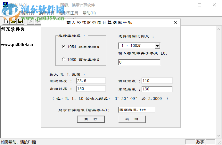This screenshot has width=222, height=145.
Task: Click the 数字 status bar indicator
Action: pyautogui.click(x=200, y=142)
